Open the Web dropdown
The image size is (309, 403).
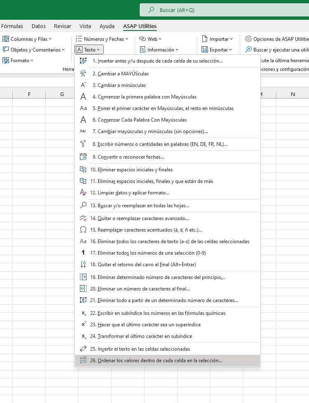point(150,39)
